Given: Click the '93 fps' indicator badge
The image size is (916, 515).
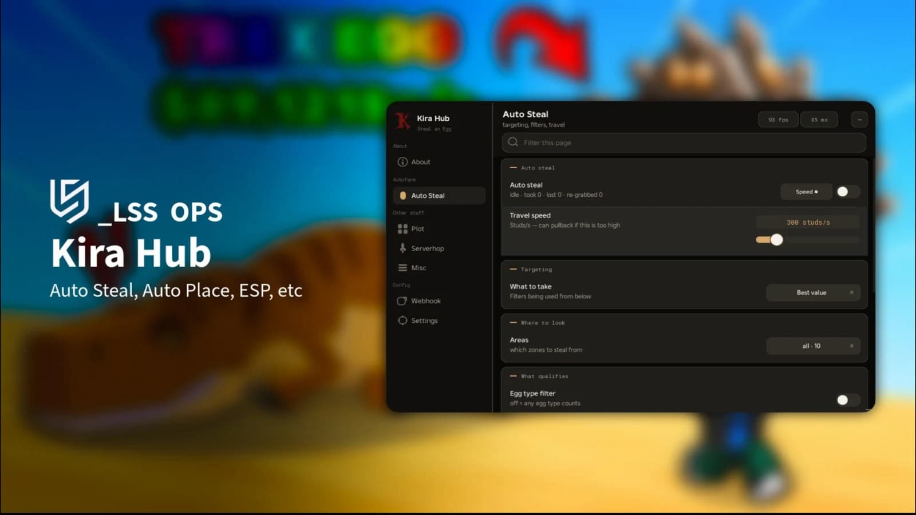Looking at the screenshot, I should [x=778, y=120].
